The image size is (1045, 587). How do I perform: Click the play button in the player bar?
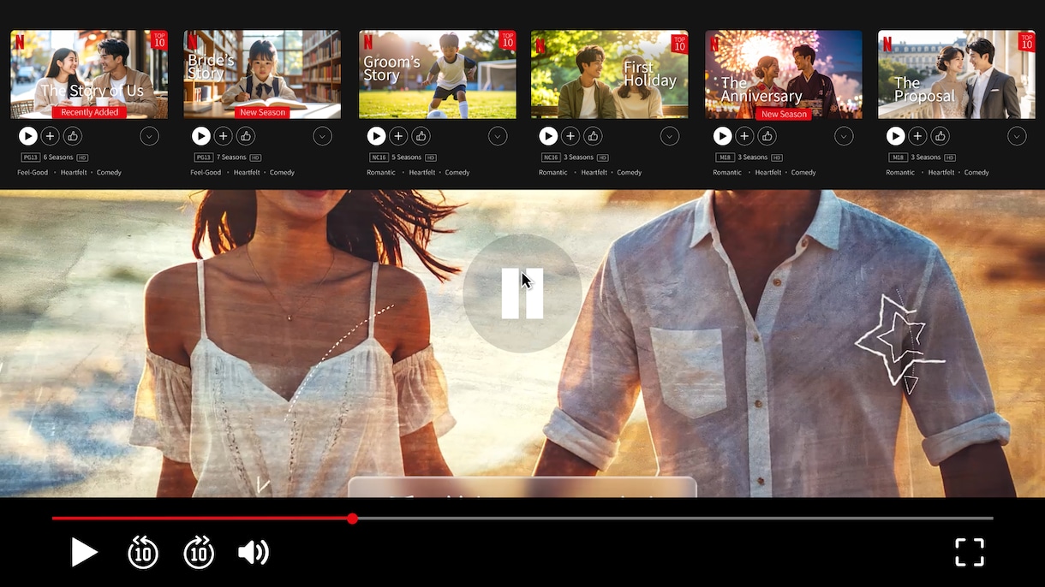pos(84,553)
